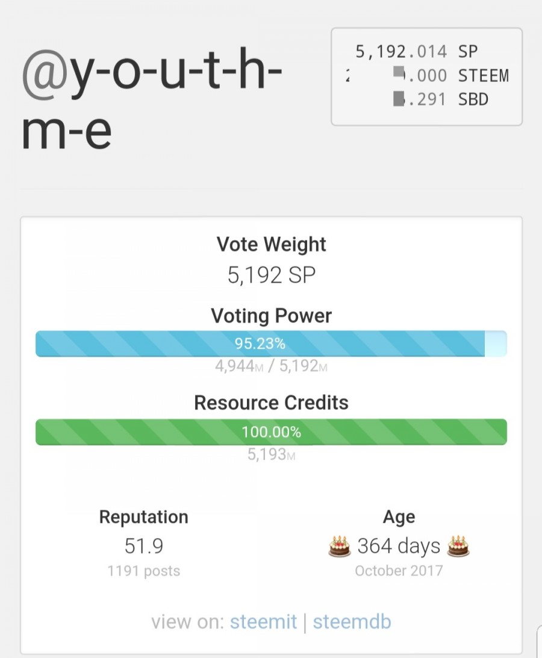Click the Reputation score 51.9
This screenshot has height=658, width=542.
click(x=143, y=546)
